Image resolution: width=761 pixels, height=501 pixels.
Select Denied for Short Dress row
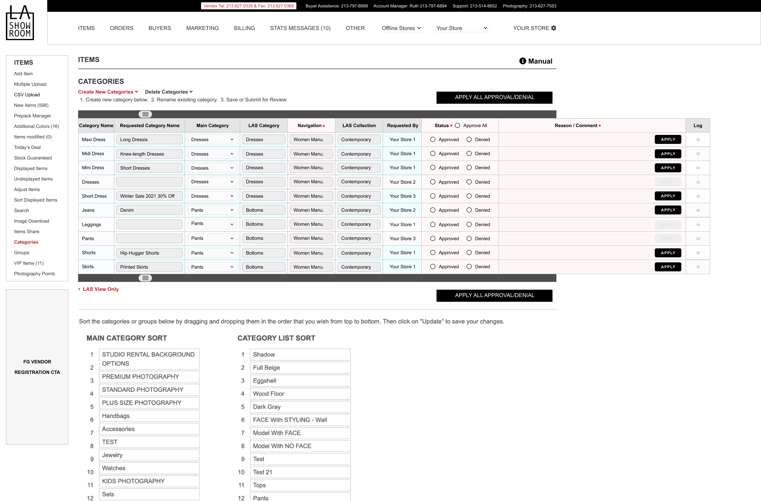click(469, 196)
